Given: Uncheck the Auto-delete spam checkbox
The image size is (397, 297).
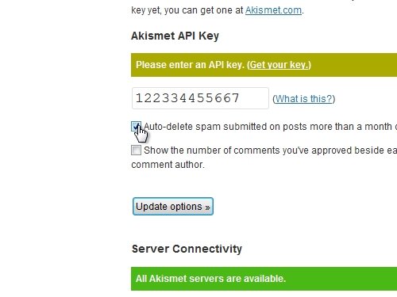Looking at the screenshot, I should pos(136,127).
